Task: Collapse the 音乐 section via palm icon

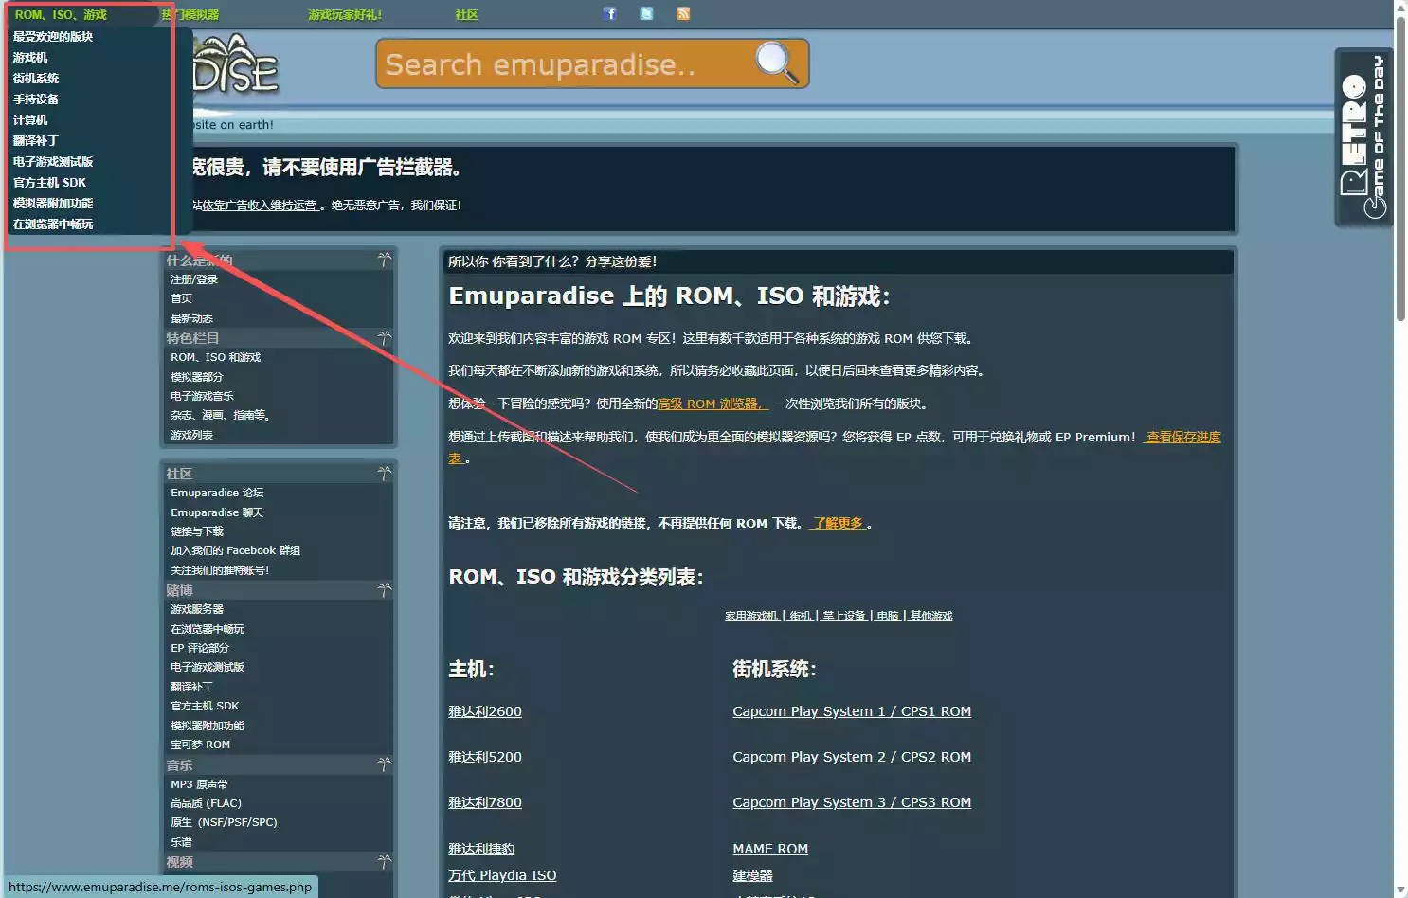Action: [x=384, y=764]
